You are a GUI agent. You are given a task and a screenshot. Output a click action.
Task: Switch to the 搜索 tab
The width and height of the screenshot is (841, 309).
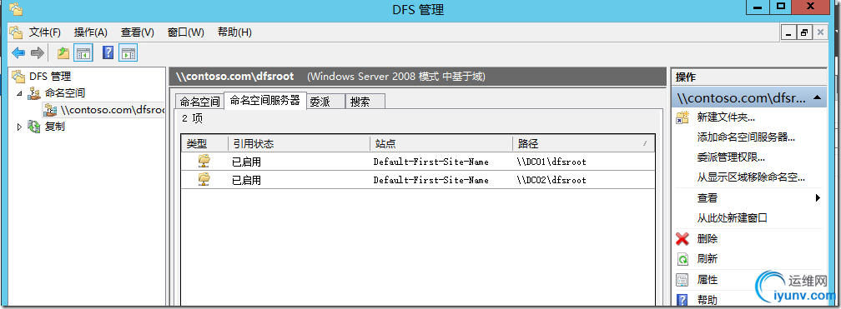tap(365, 102)
